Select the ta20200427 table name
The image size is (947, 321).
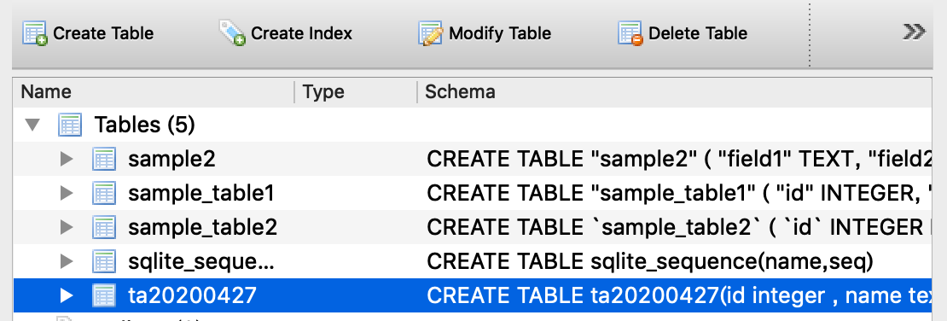pos(192,295)
